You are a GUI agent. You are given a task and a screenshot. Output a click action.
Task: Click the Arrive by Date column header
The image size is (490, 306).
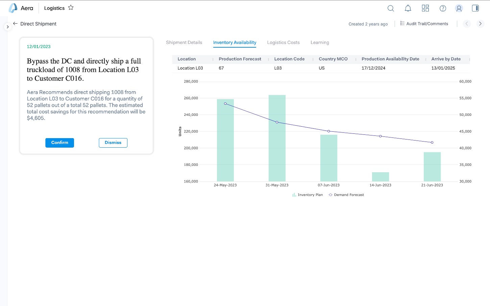point(446,59)
